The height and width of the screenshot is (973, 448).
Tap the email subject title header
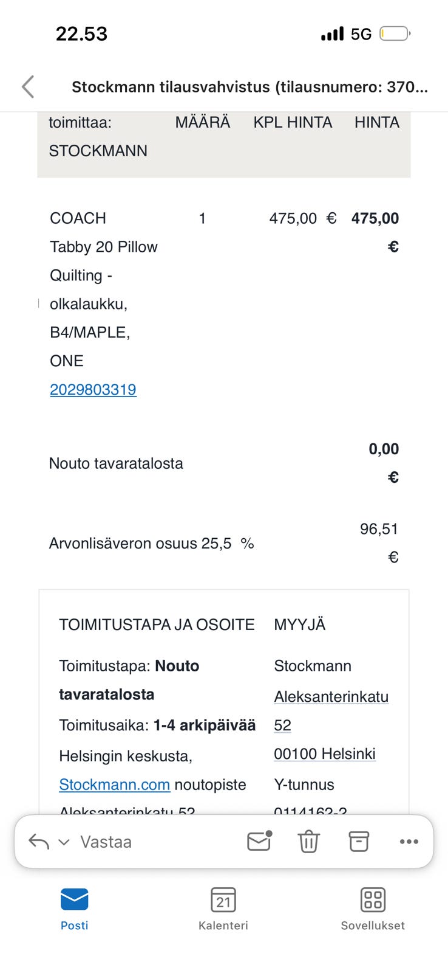tap(249, 87)
